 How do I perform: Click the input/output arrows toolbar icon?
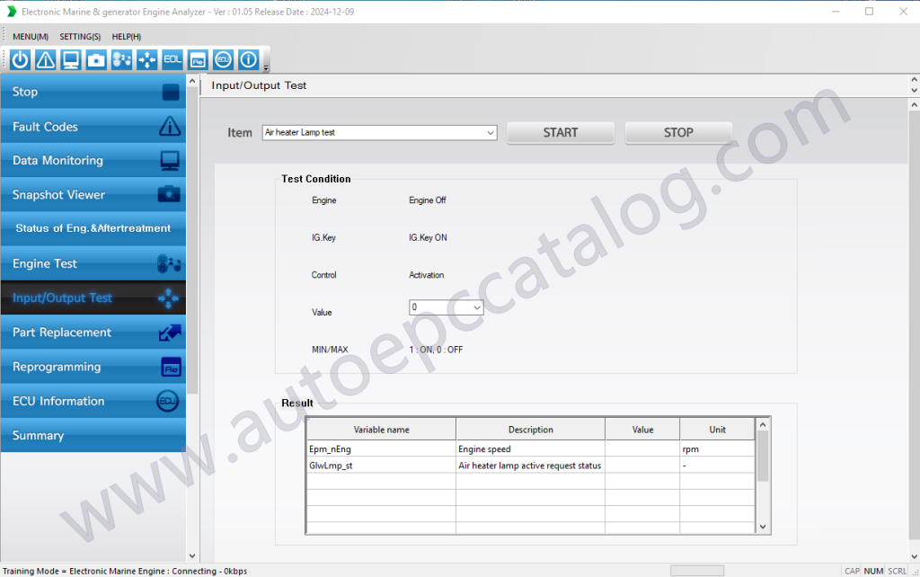click(146, 60)
